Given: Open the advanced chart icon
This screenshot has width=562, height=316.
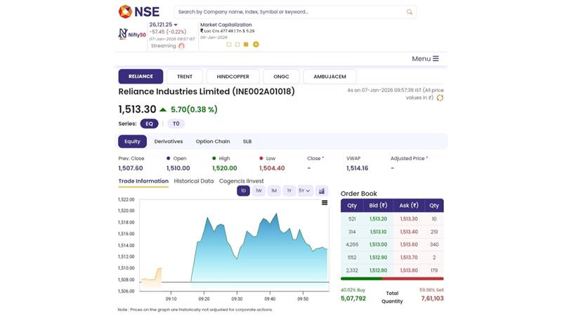Looking at the screenshot, I should click(x=322, y=190).
